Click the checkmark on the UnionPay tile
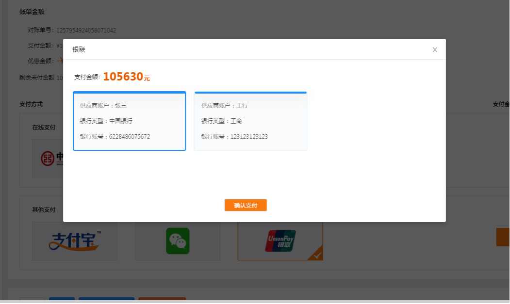 pos(317,255)
